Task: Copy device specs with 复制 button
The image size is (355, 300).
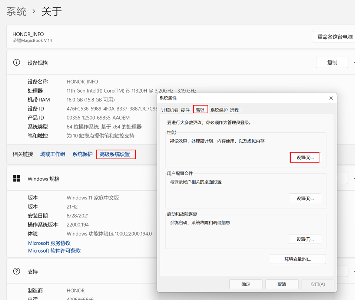Action: click(x=332, y=63)
